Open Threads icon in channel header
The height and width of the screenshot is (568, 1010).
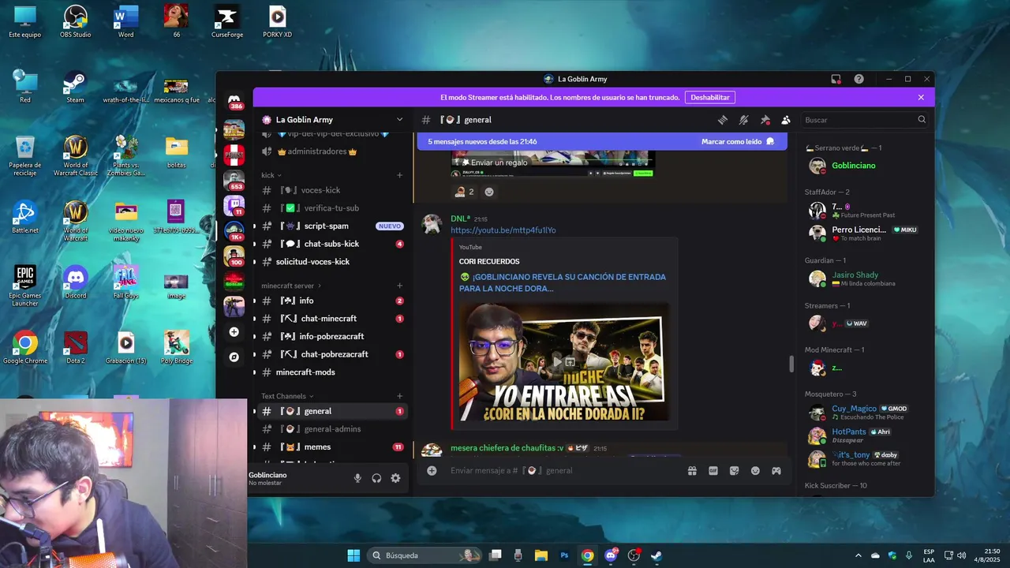(x=722, y=120)
